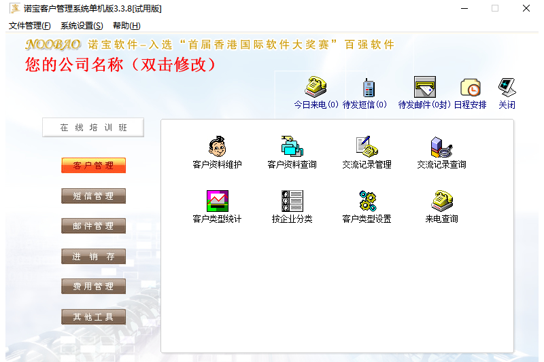This screenshot has width=544, height=362.
Task: Open 交流记录查询 communication record search icon
Action: (x=441, y=147)
